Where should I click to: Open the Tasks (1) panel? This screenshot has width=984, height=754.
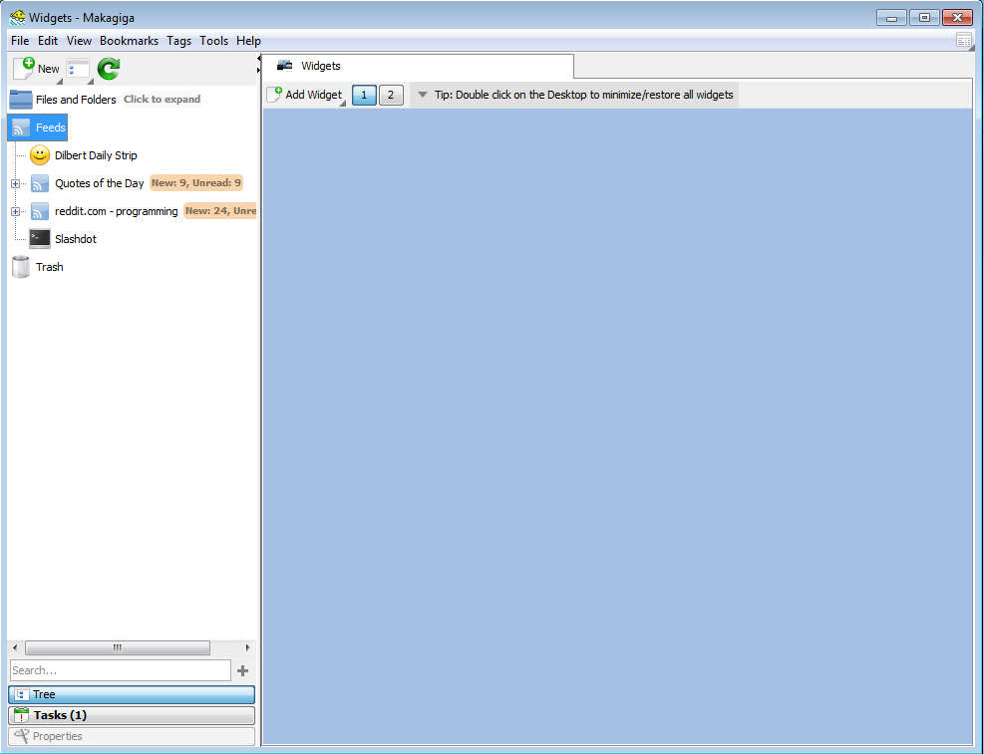tap(132, 715)
